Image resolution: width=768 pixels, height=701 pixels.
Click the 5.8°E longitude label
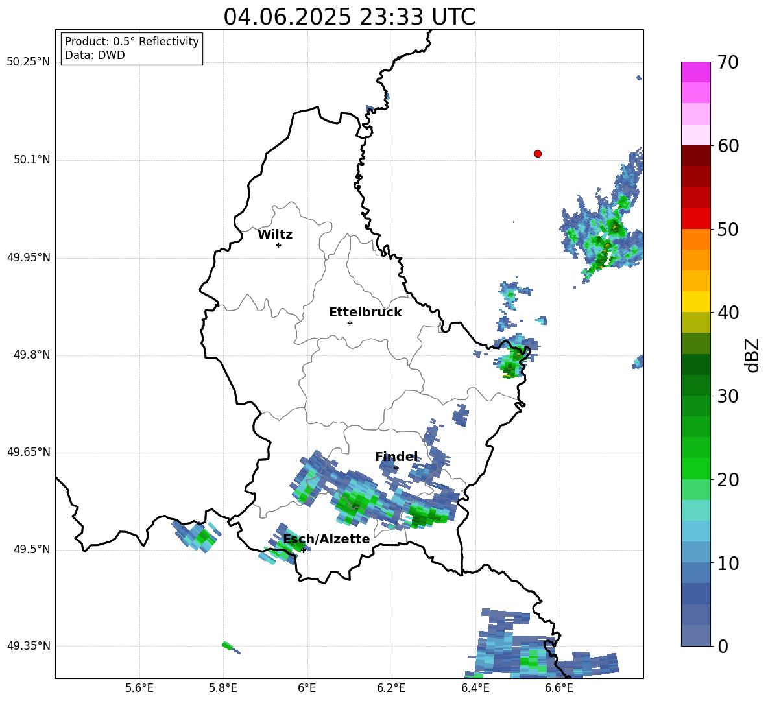(x=223, y=688)
